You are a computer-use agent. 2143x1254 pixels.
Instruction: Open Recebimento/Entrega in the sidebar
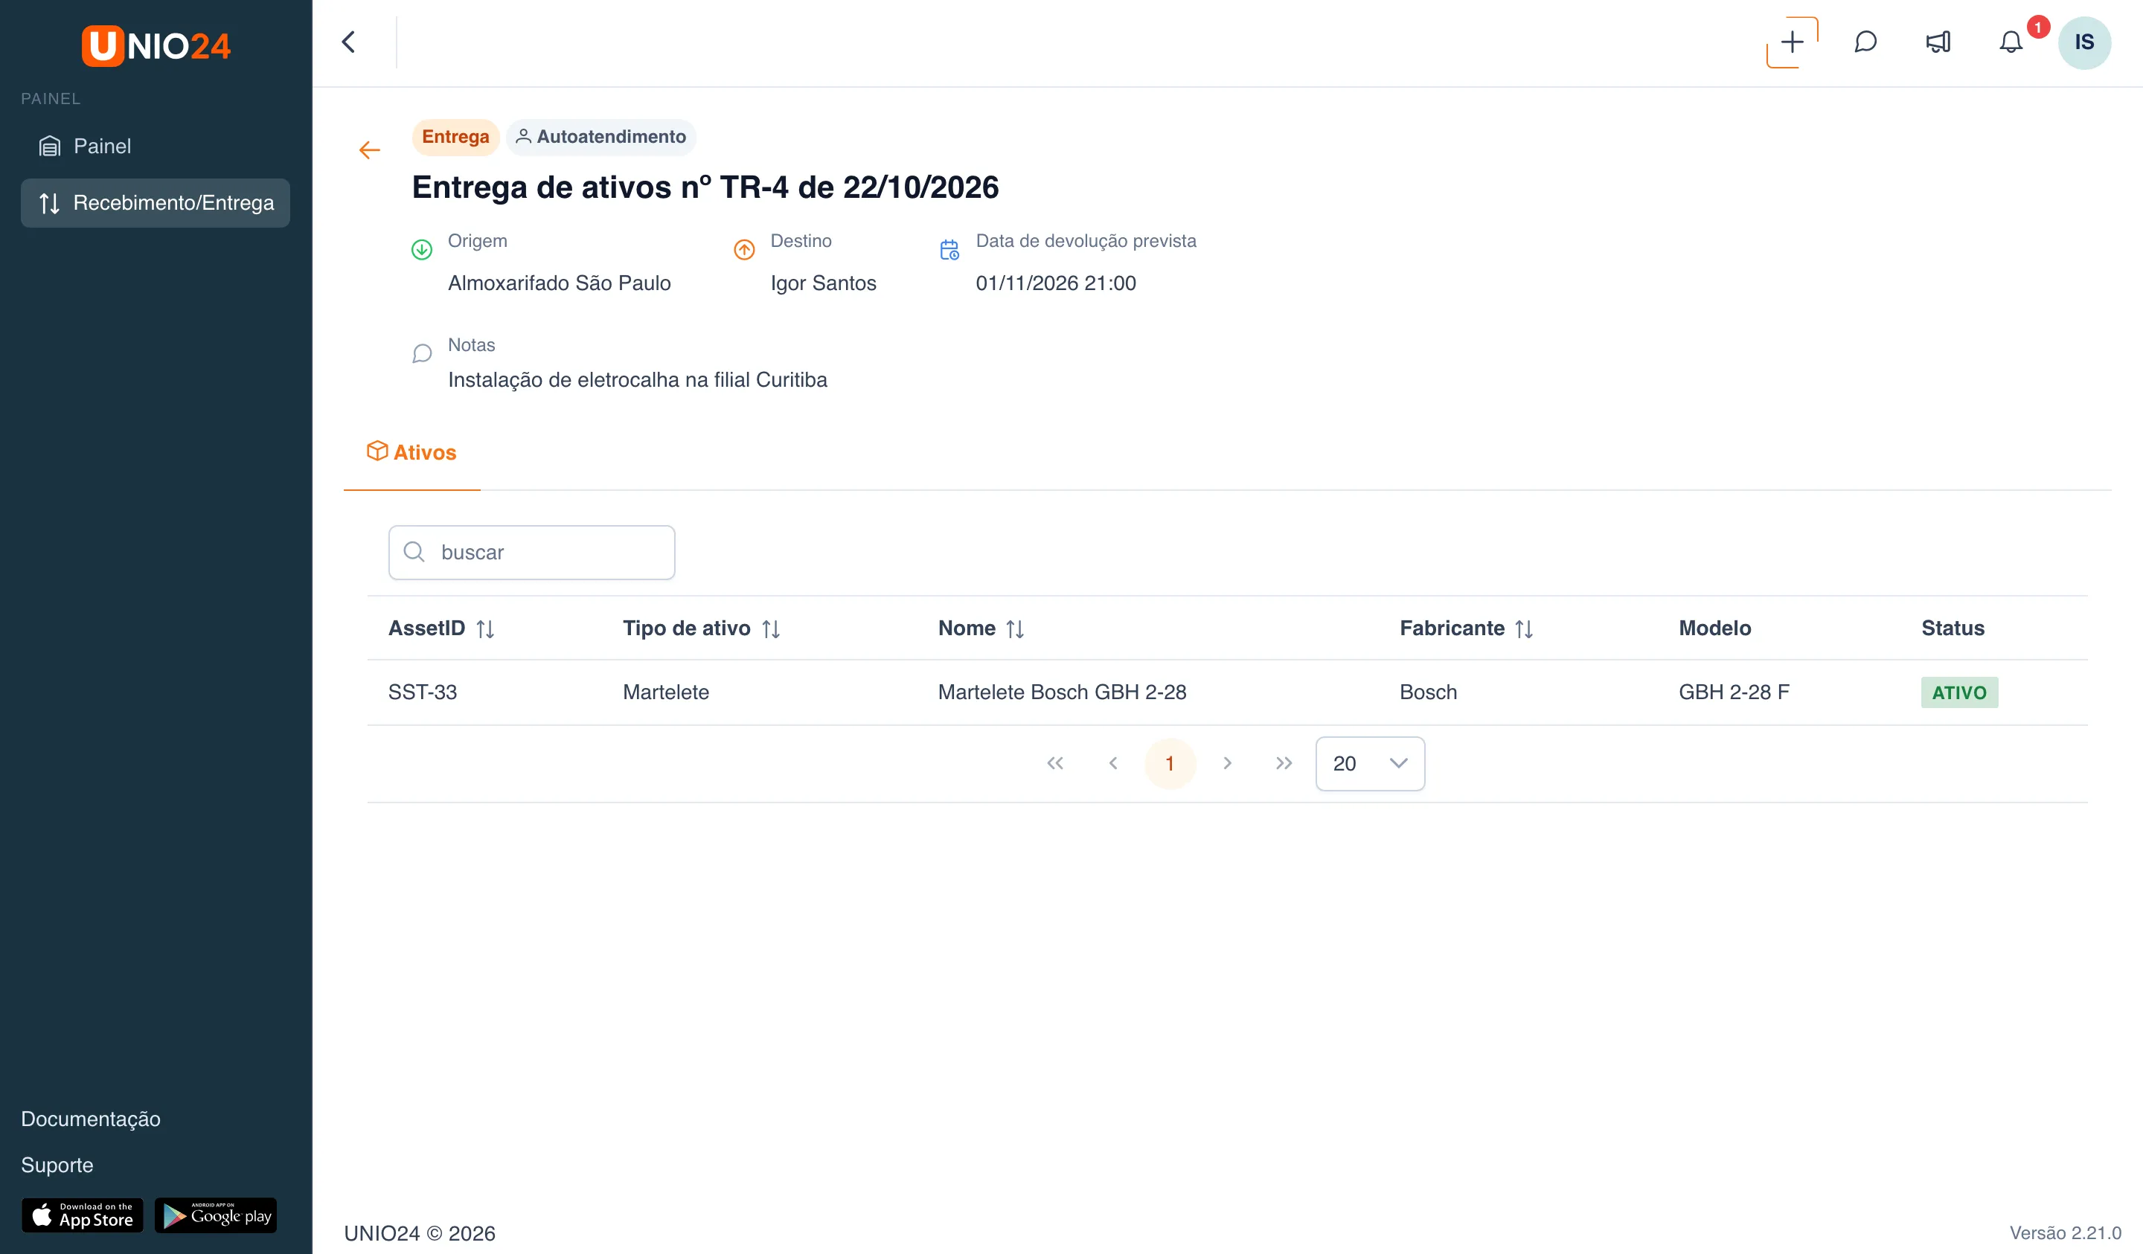(x=156, y=203)
